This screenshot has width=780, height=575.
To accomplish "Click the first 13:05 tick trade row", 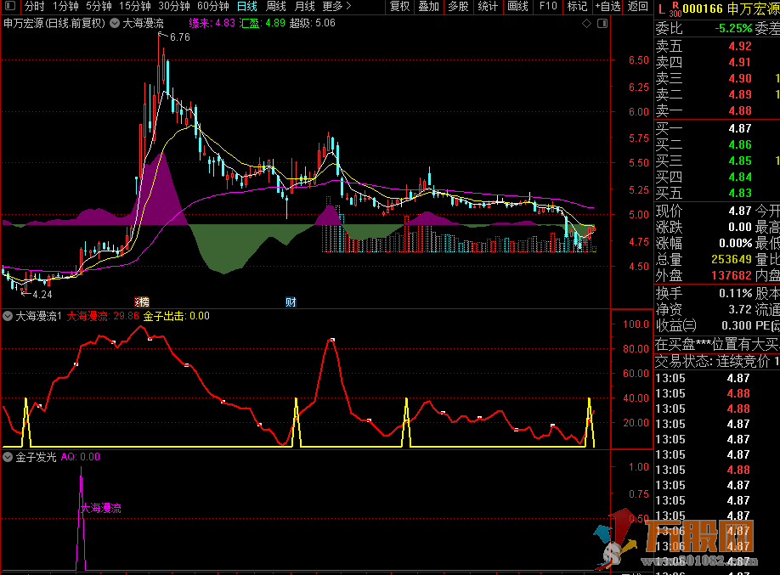I will (717, 379).
